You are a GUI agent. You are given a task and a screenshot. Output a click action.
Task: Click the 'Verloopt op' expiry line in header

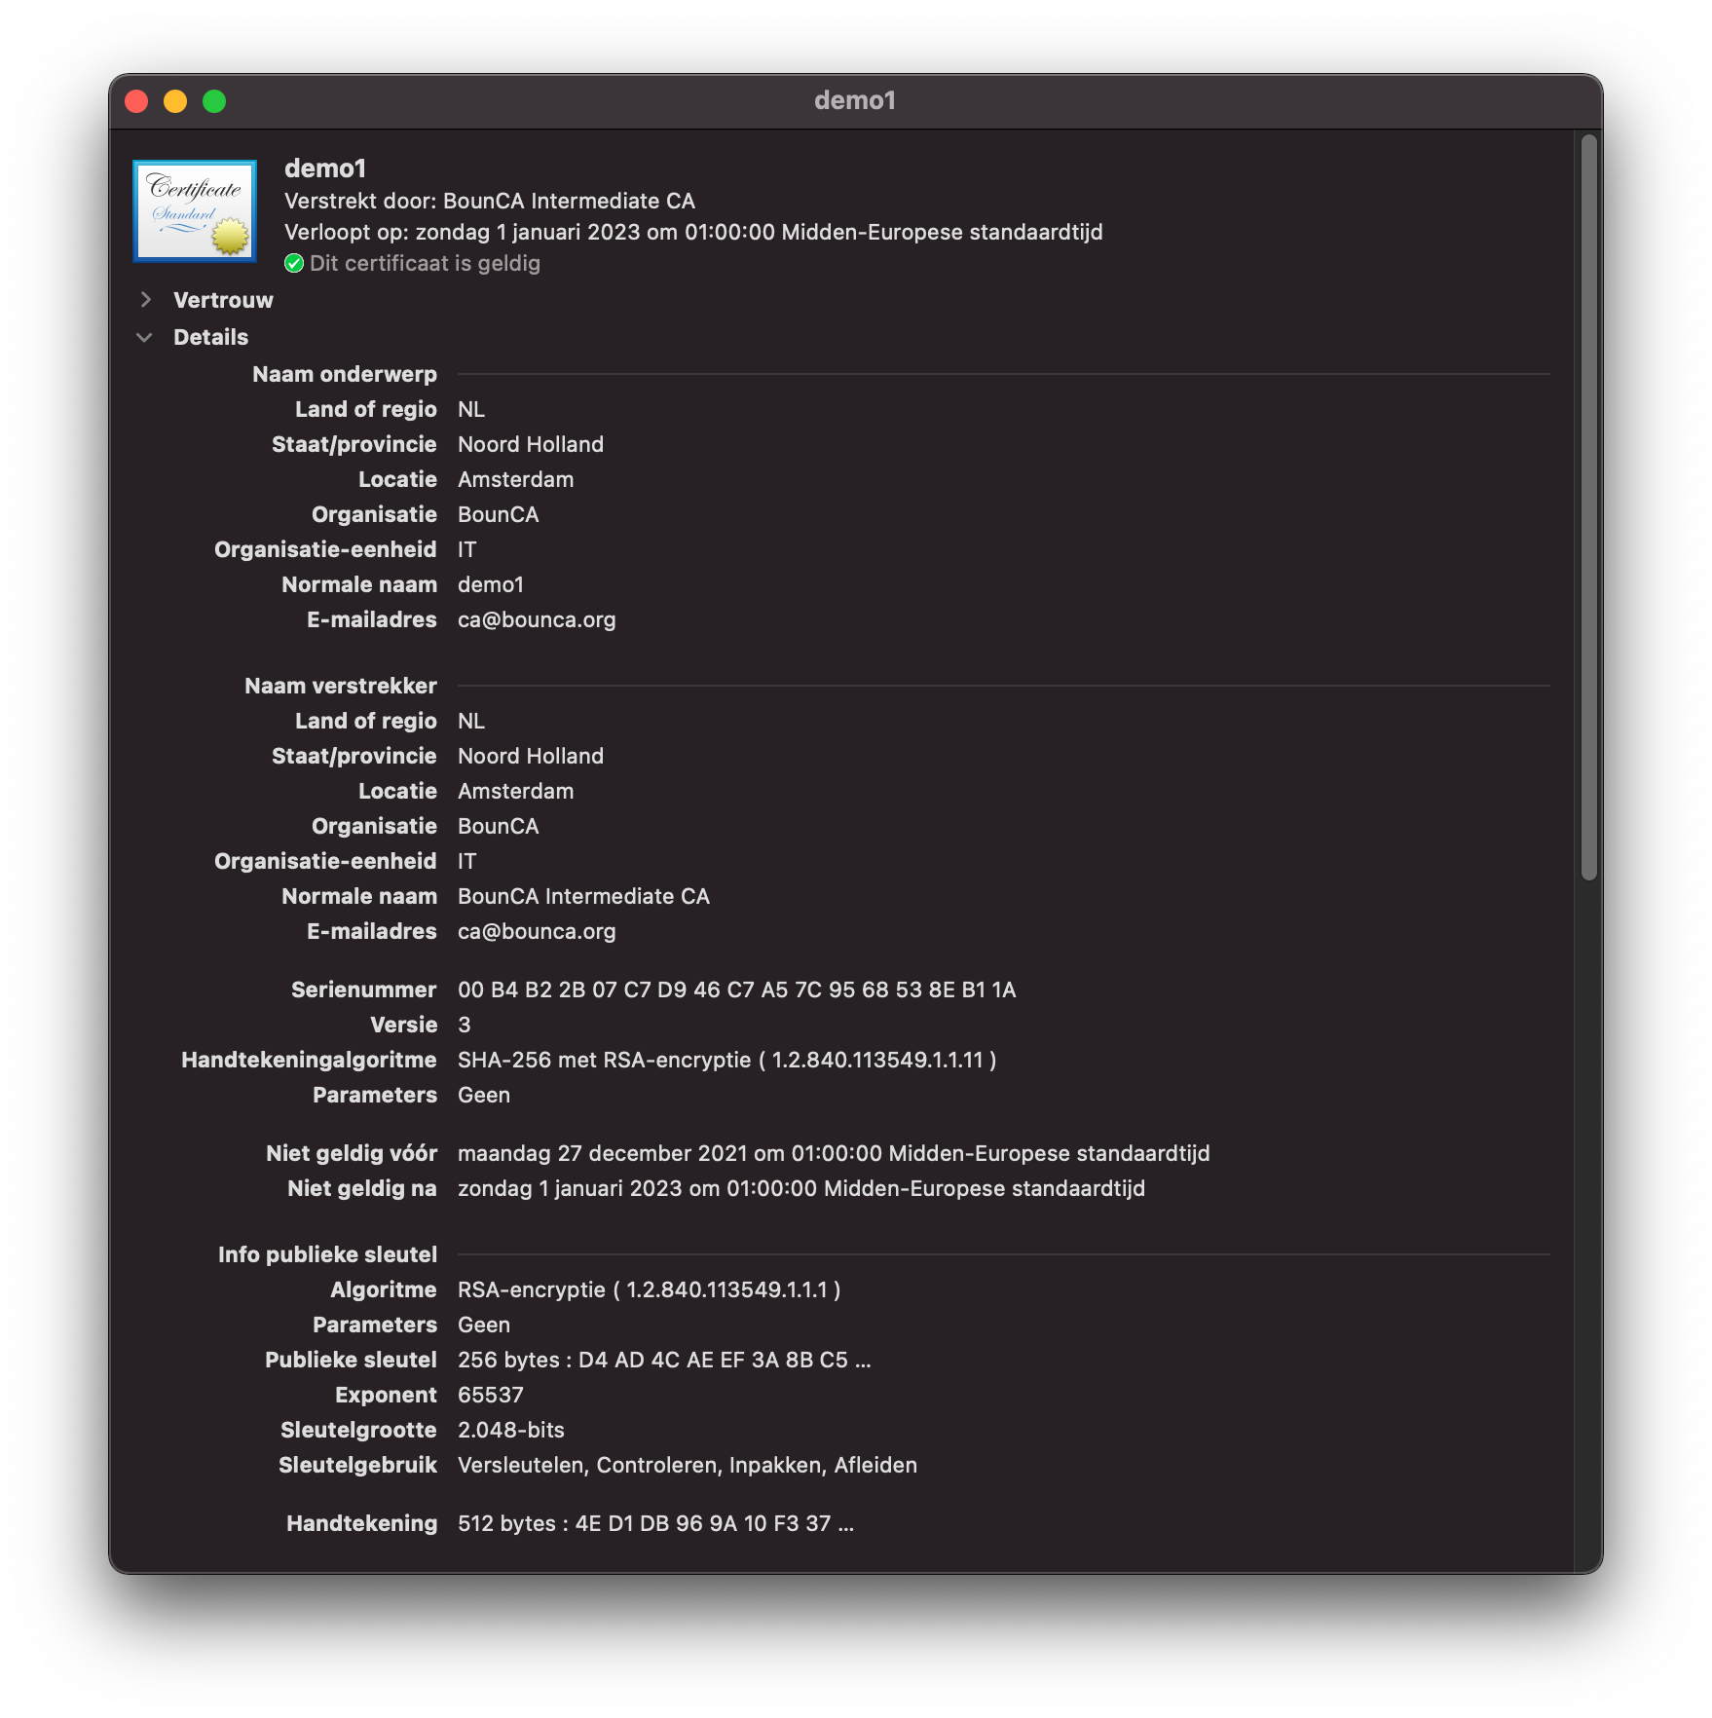(x=693, y=233)
